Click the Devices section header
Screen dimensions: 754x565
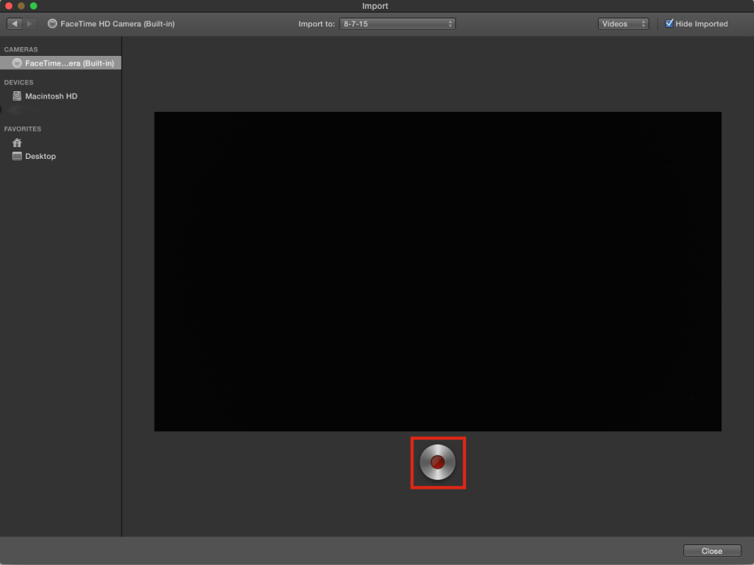coord(18,82)
